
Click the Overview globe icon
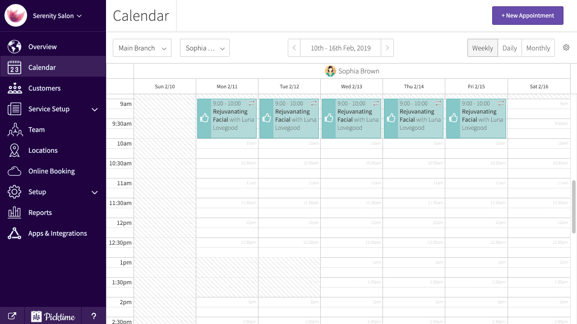point(14,46)
